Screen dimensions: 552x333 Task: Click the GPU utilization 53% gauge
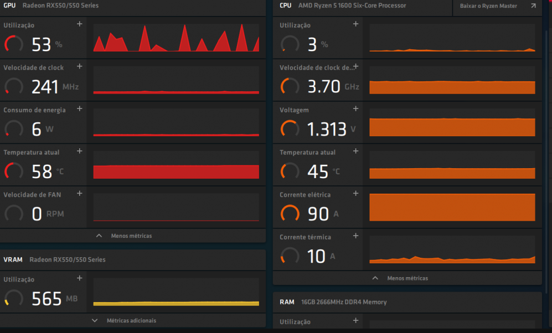tap(14, 44)
